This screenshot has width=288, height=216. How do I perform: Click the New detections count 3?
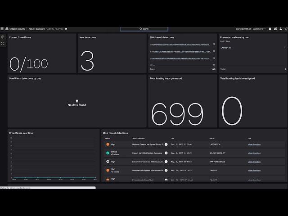87,61
